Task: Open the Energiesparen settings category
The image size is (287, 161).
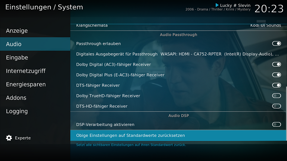Action: tap(35, 84)
